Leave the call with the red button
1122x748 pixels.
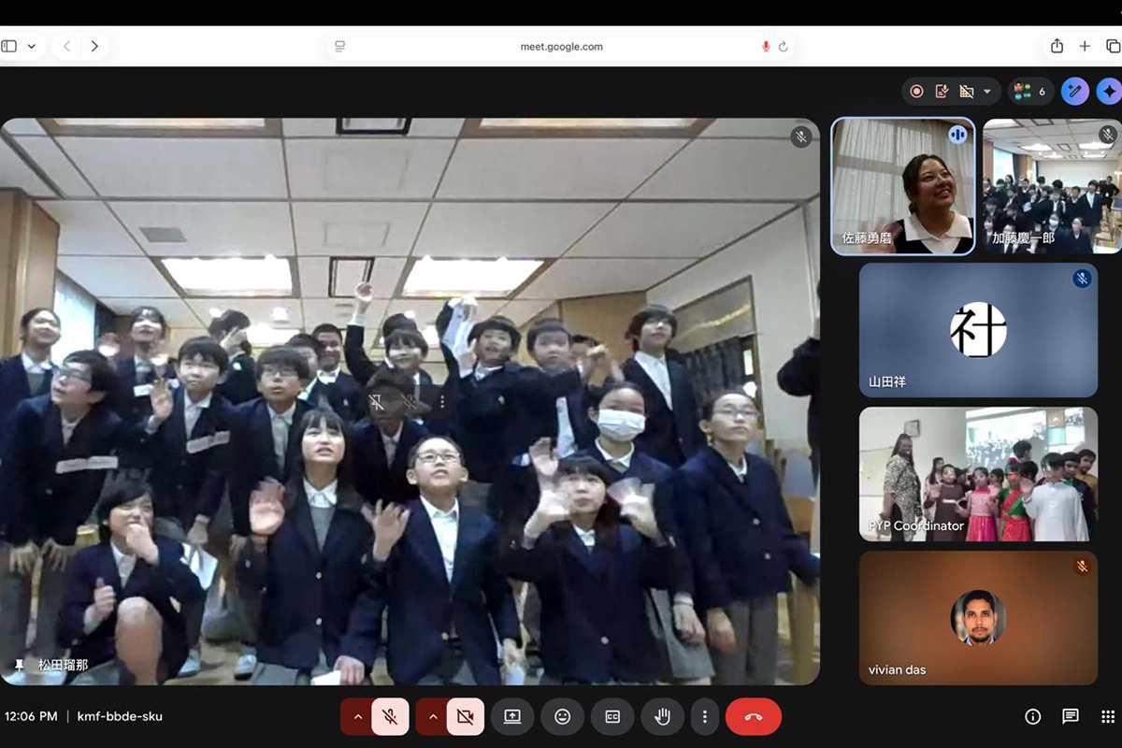click(754, 716)
